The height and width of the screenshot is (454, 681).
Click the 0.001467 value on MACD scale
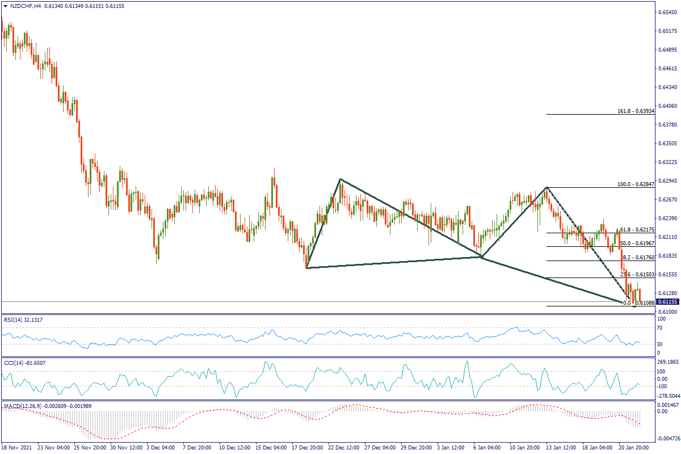point(668,404)
